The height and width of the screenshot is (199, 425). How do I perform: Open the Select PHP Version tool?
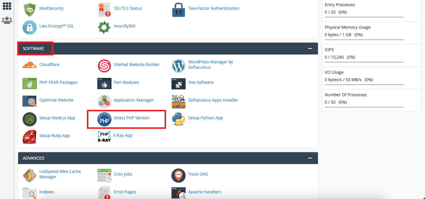pos(131,118)
